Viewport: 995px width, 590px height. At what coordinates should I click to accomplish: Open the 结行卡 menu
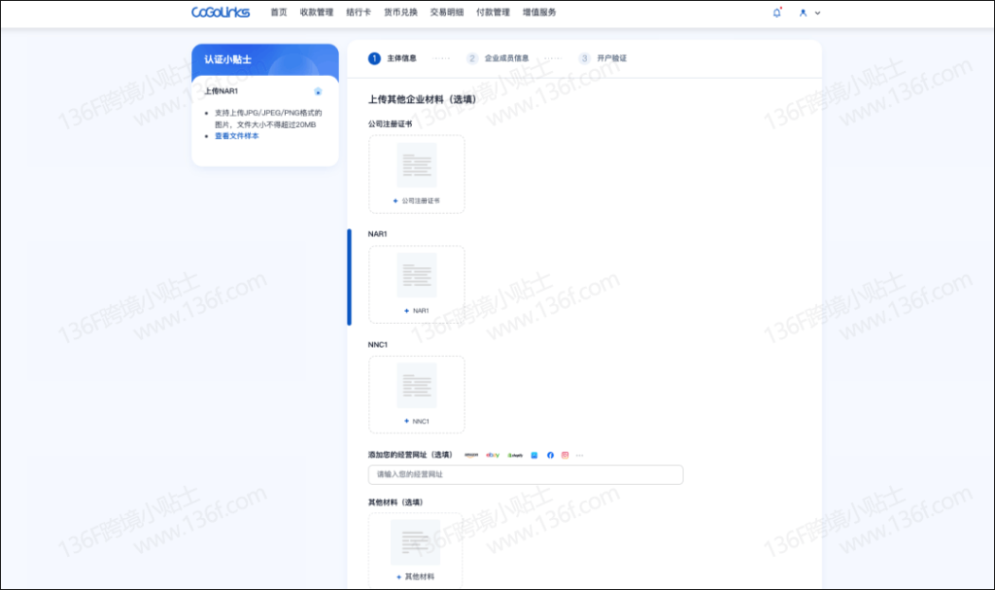359,12
